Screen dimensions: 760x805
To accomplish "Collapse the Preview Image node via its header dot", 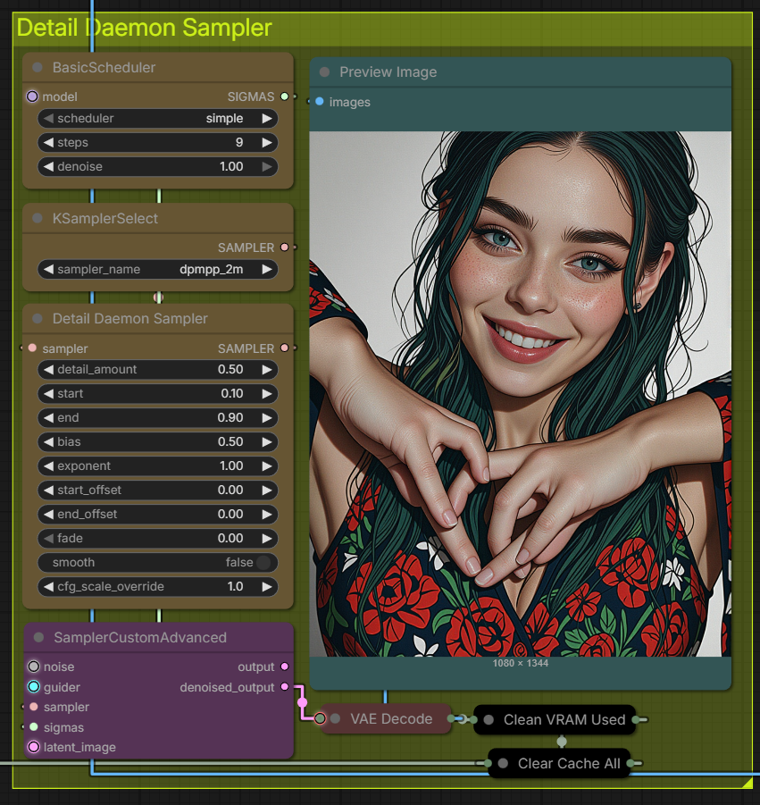I will [326, 72].
